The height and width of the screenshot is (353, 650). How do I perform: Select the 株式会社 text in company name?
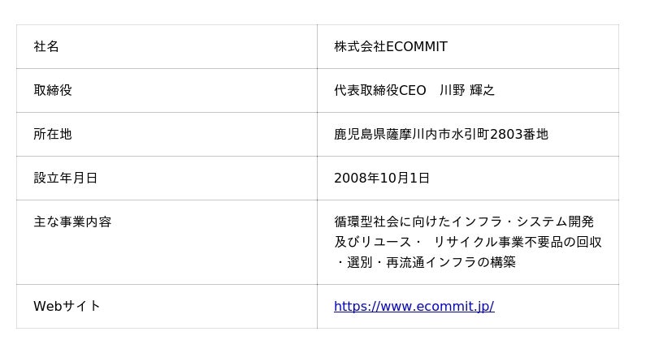[x=359, y=46]
